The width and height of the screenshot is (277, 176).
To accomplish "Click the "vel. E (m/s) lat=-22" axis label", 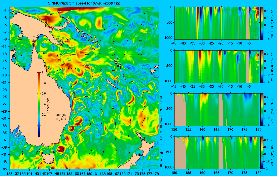I will coord(272,110).
